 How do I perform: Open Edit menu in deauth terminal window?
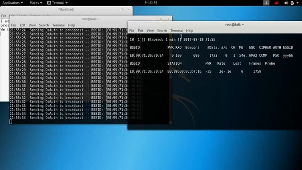pos(22,25)
